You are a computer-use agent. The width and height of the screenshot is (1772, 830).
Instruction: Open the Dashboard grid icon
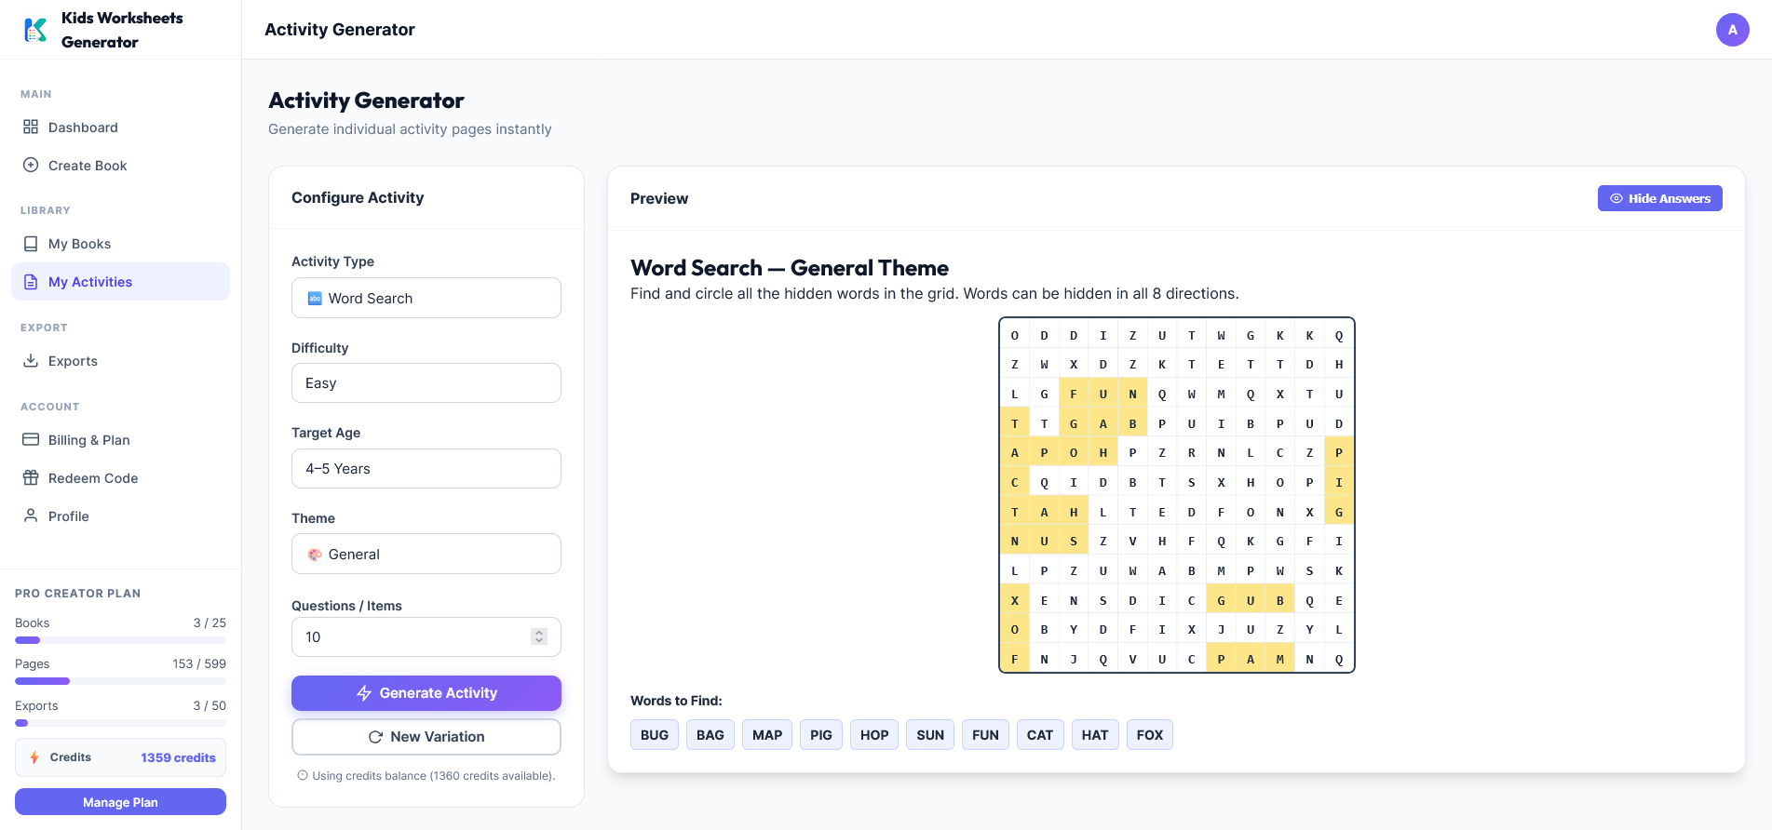[x=31, y=127]
